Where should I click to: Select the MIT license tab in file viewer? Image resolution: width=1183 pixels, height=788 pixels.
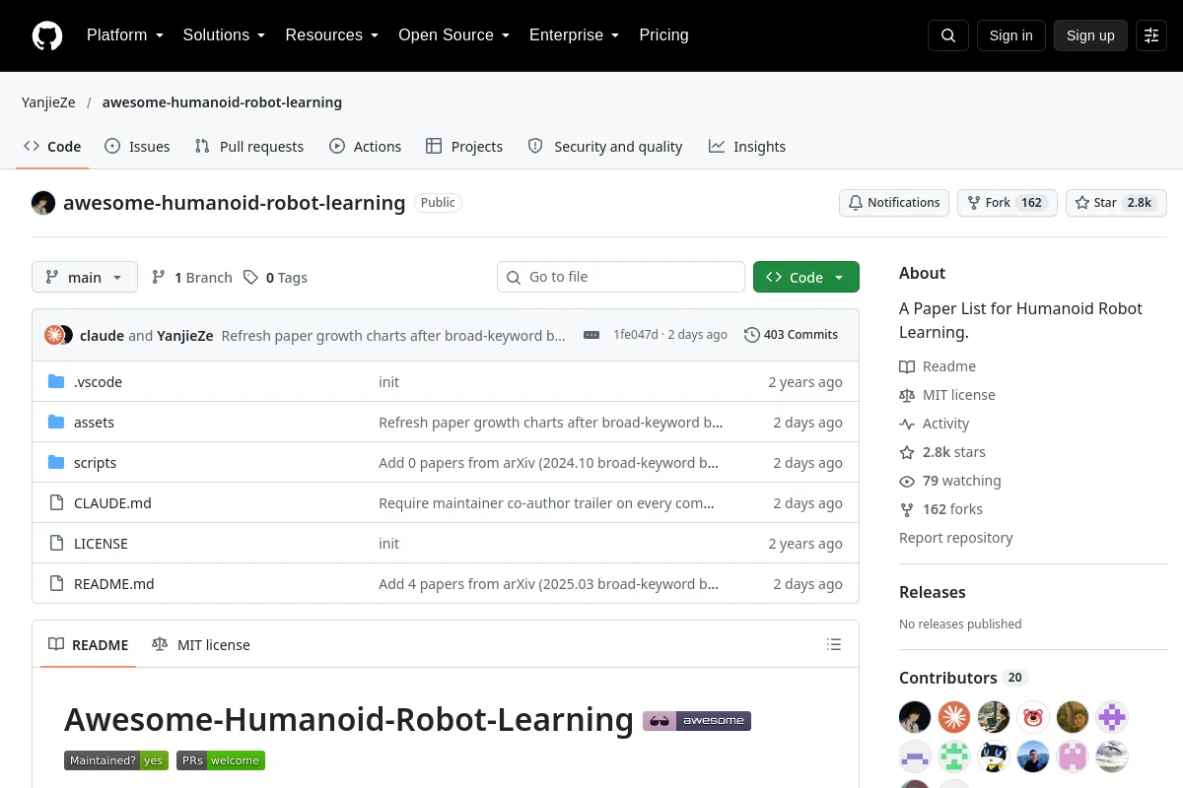coord(201,645)
